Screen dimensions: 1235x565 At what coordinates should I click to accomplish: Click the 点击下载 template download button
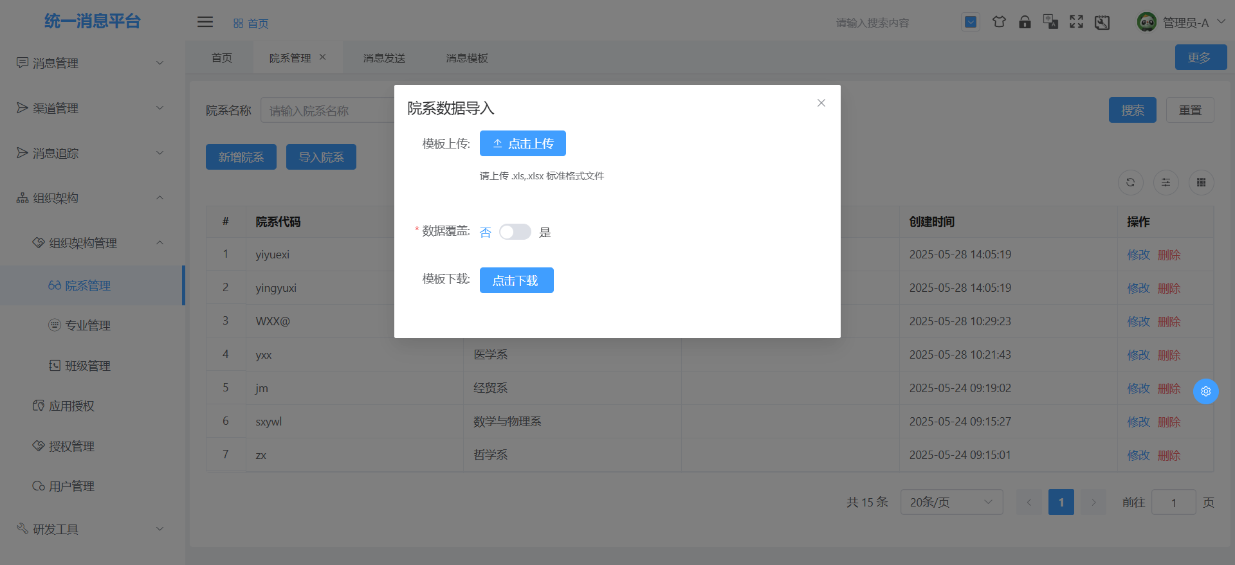(x=517, y=280)
